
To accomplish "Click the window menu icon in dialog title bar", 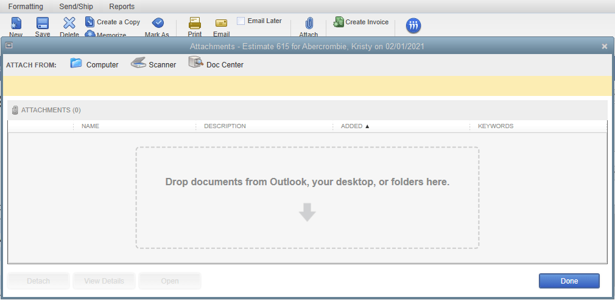I will click(x=9, y=46).
